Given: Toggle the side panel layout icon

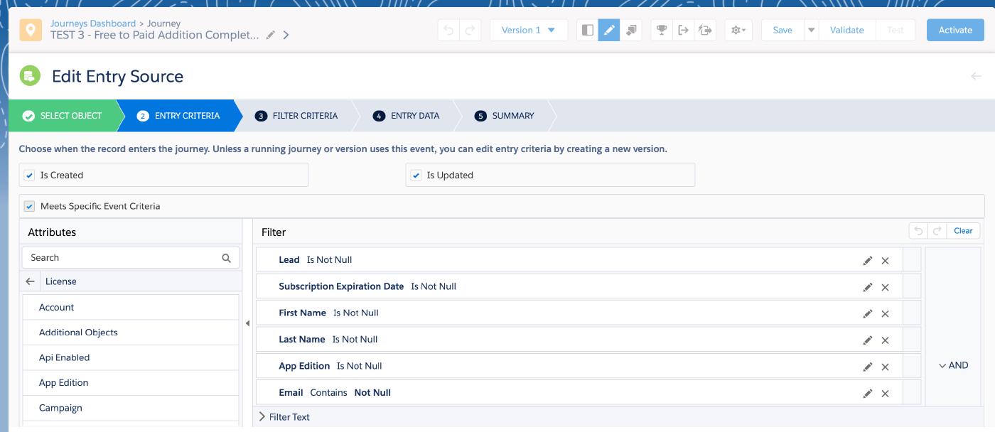Looking at the screenshot, I should tap(587, 30).
